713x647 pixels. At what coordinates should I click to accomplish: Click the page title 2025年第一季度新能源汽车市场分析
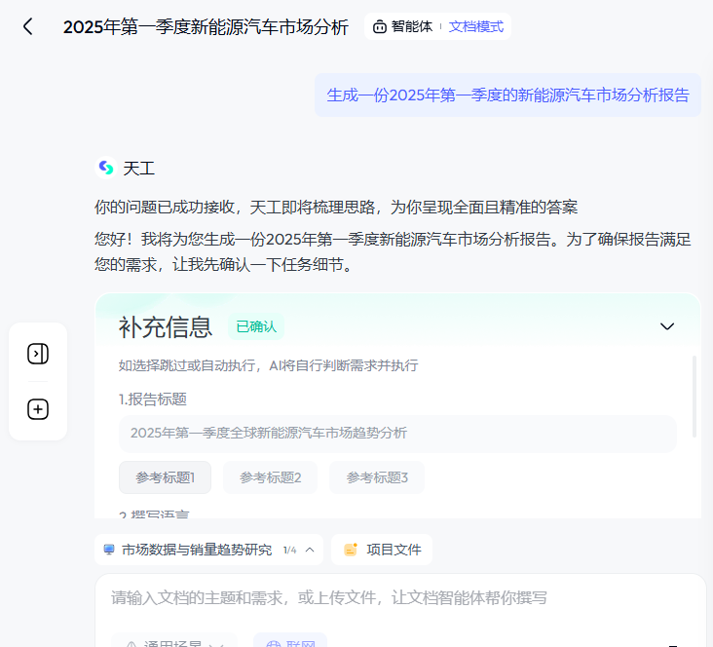pos(206,27)
